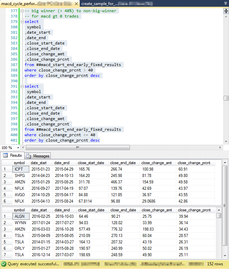Select the 67.8114 close start cell

[92, 201]
